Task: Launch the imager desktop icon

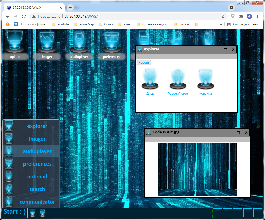Action: (x=47, y=45)
